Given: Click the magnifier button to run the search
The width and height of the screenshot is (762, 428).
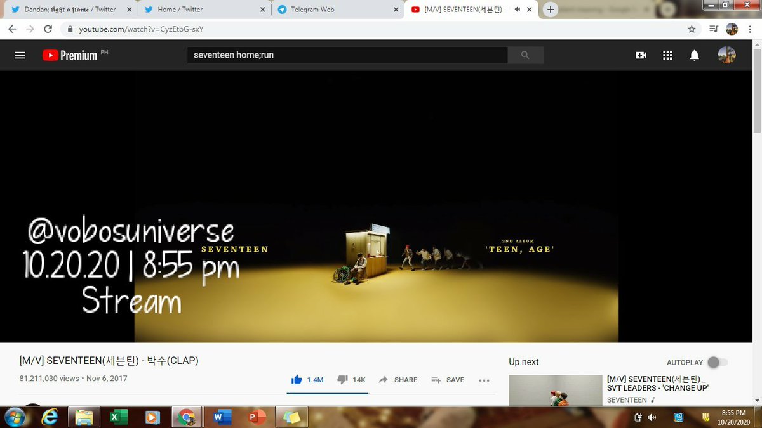Looking at the screenshot, I should coord(525,55).
